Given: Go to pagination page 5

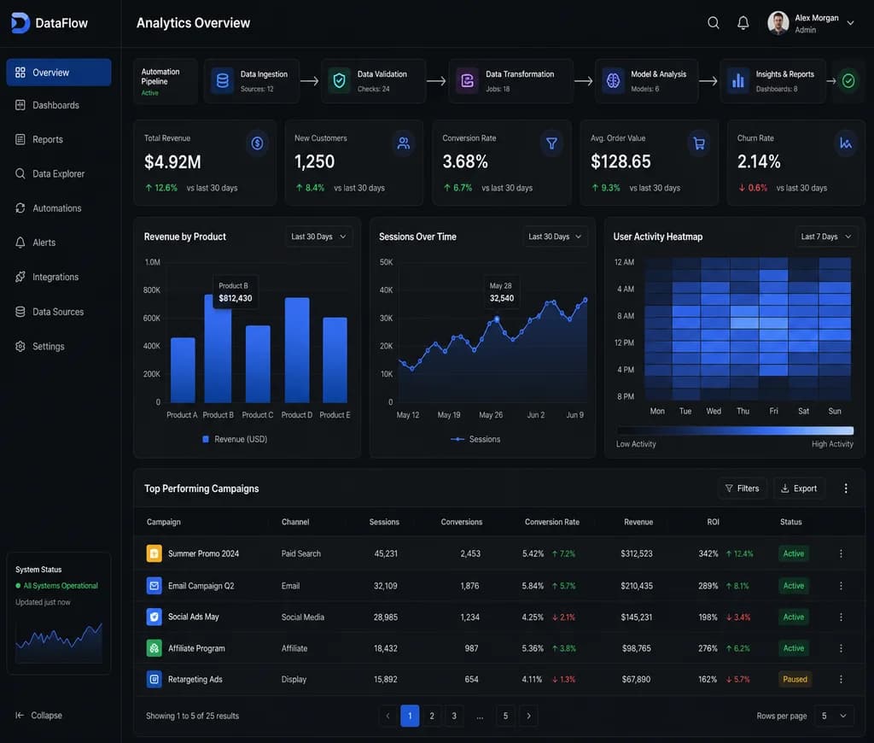Looking at the screenshot, I should [505, 716].
